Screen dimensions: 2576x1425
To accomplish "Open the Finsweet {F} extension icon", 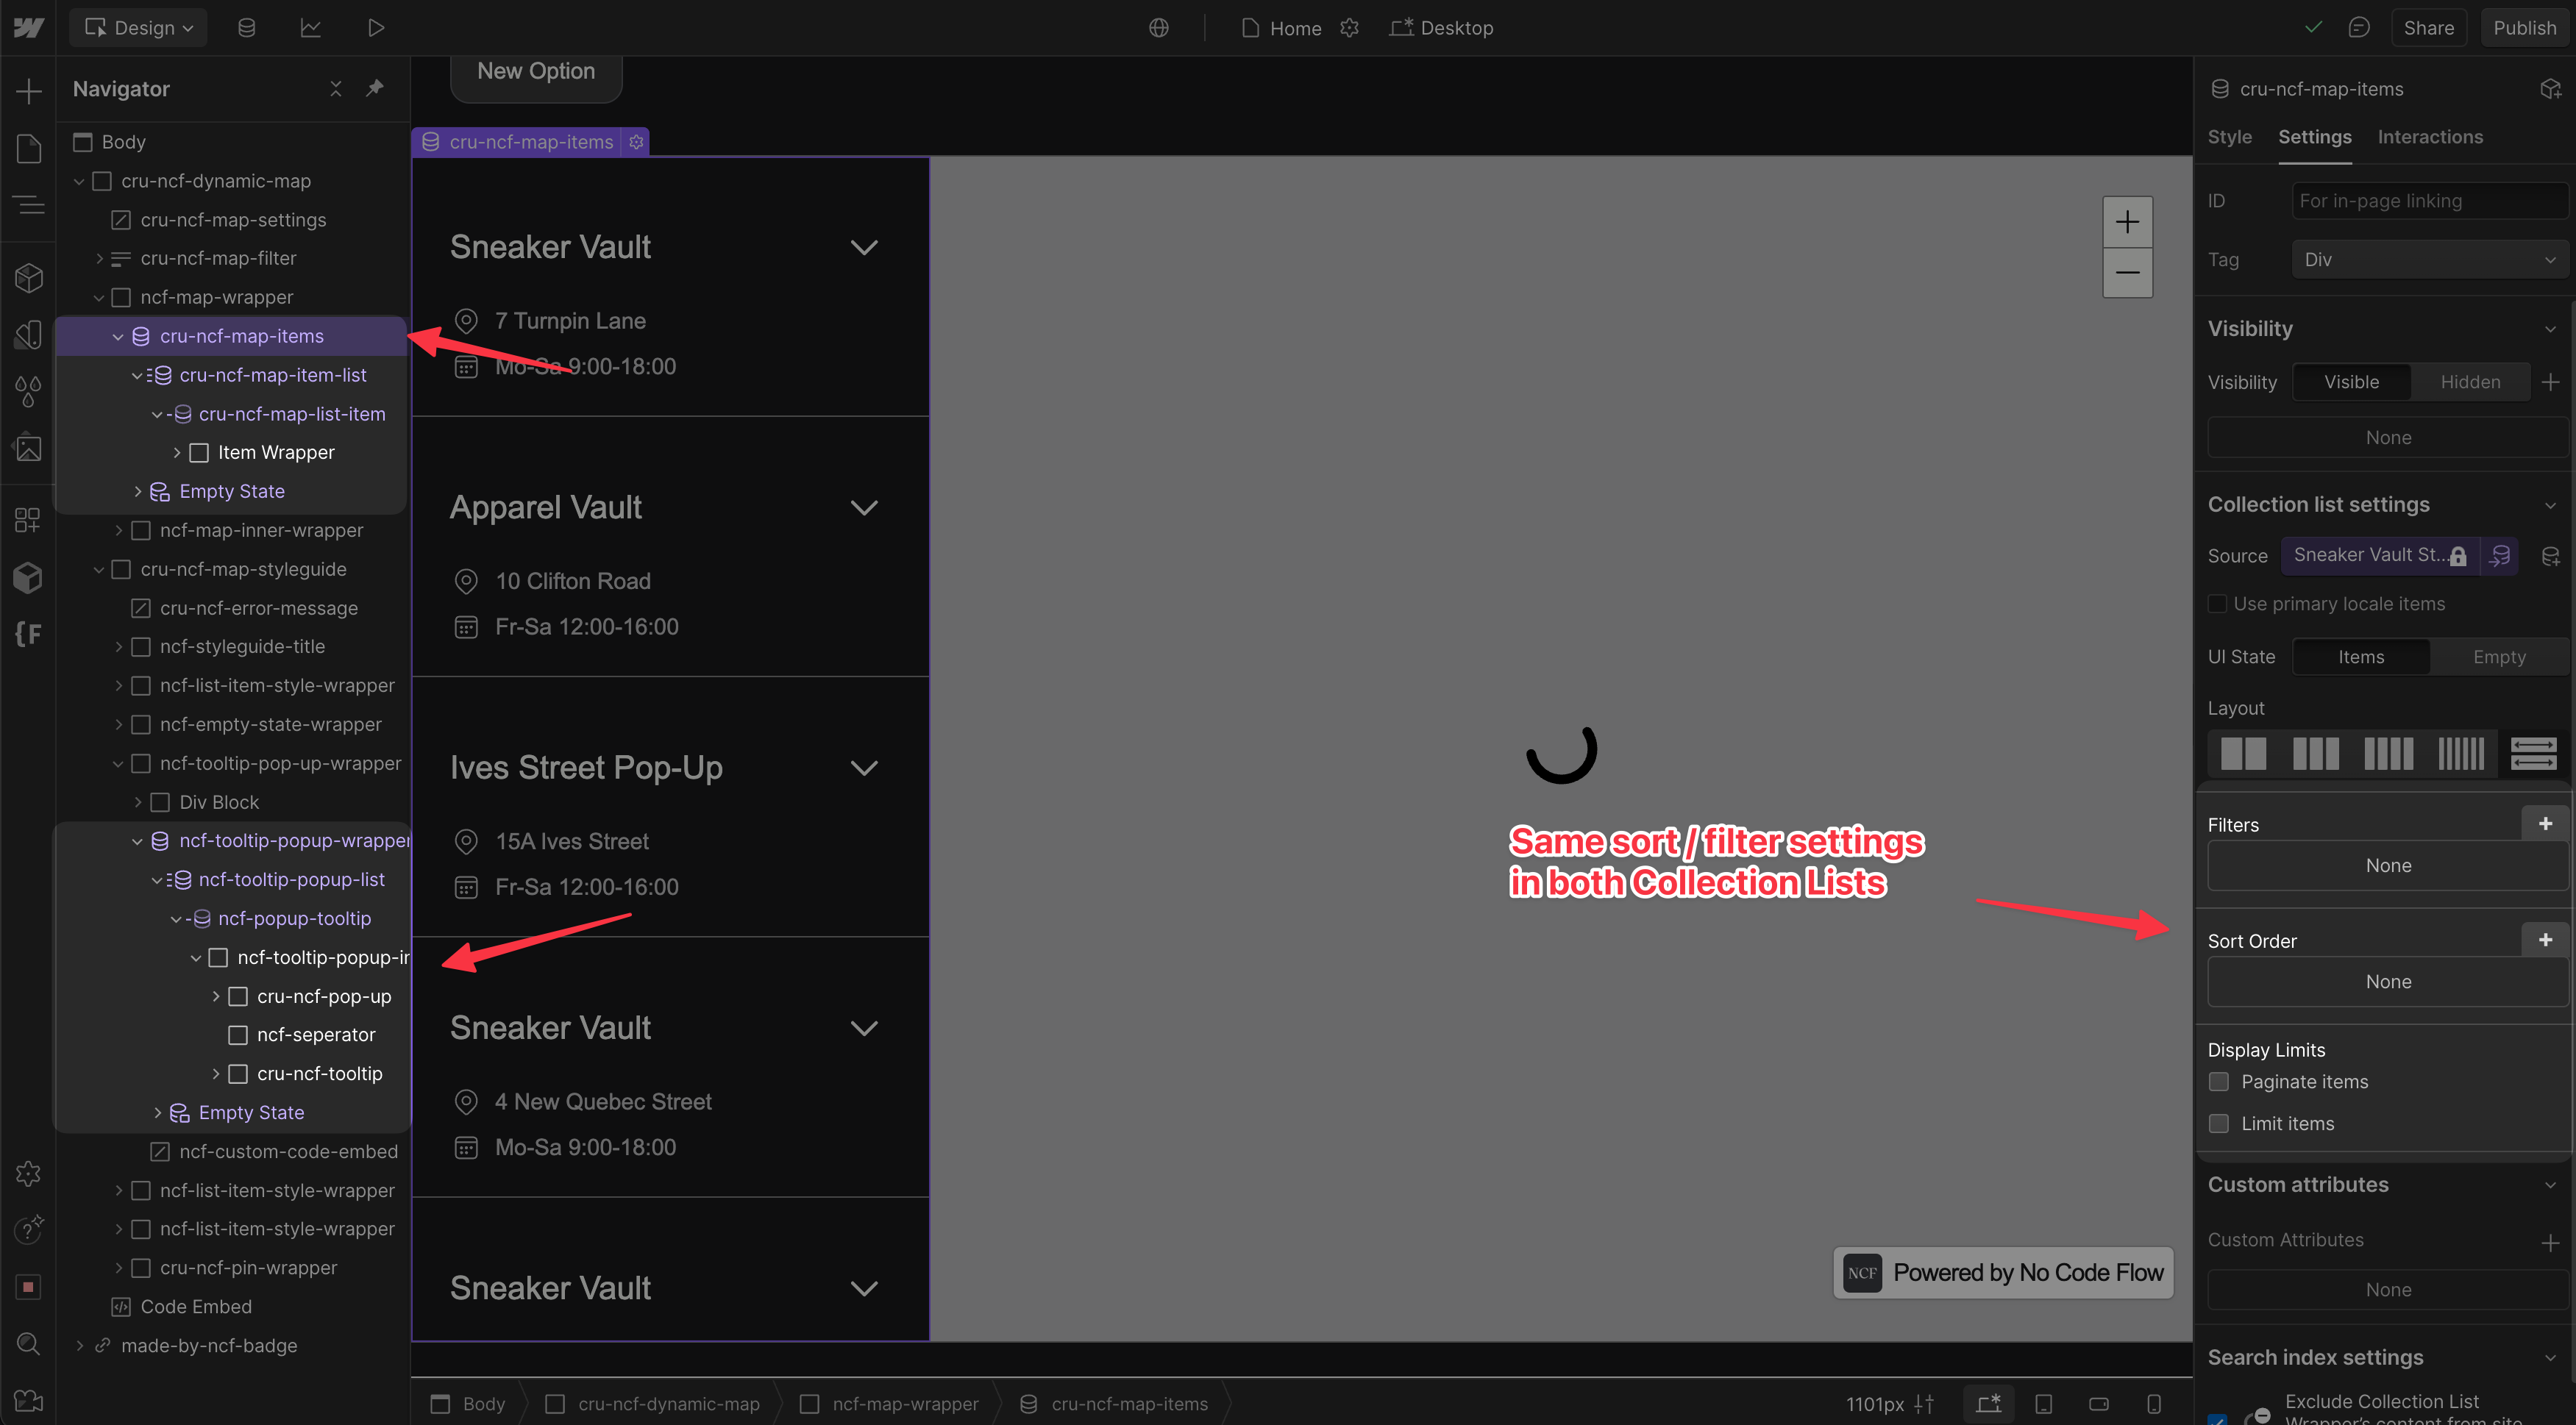I will [28, 634].
